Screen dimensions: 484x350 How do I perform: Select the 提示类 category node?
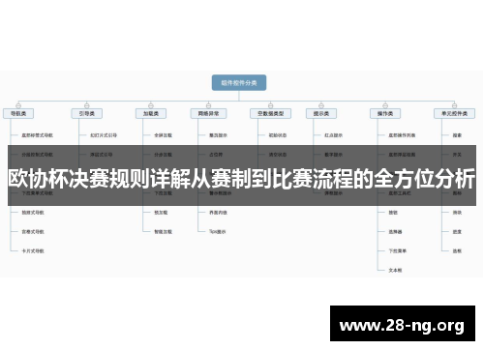click(321, 113)
